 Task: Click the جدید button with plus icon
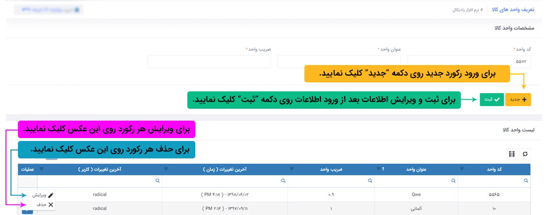pyautogui.click(x=518, y=99)
